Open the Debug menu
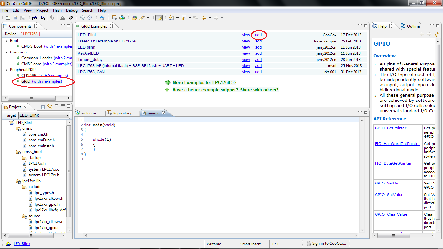 pos(72,10)
